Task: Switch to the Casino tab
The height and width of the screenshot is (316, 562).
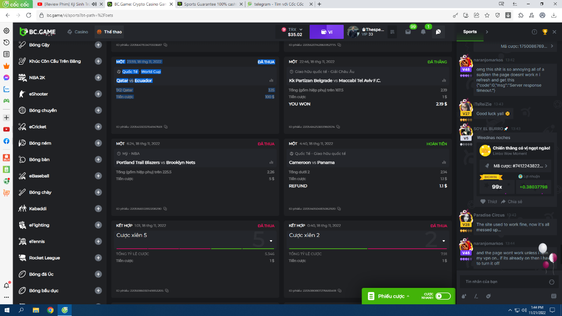Action: (x=78, y=32)
